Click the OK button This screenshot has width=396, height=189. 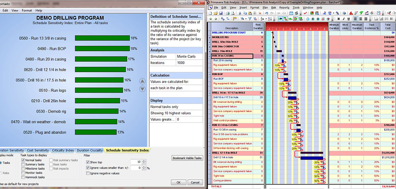(x=179, y=182)
